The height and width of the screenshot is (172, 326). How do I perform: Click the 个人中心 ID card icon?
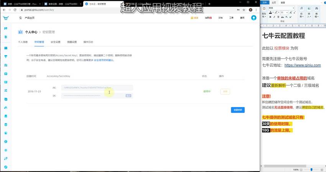tap(20, 32)
